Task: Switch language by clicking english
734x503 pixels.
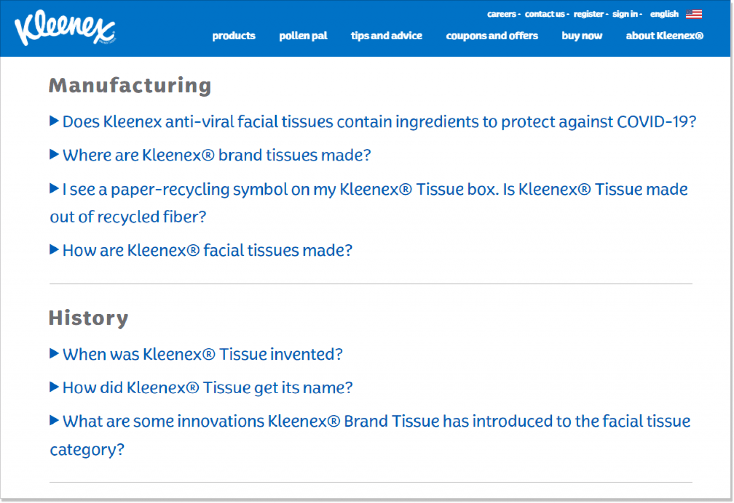Action: 664,14
